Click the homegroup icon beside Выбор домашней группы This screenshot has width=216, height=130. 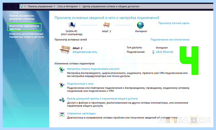click(62, 99)
